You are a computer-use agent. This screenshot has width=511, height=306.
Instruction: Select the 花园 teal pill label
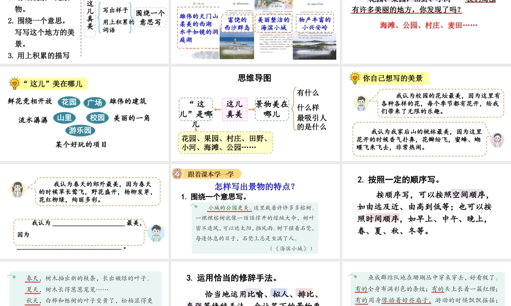[x=69, y=102]
